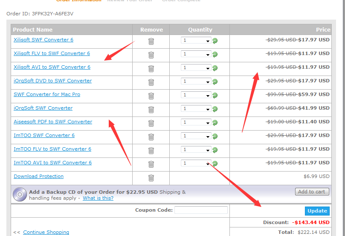Remove ImTOO AVI to SWF Converter 6
Viewport: 345px width, 236px height.
pos(151,164)
